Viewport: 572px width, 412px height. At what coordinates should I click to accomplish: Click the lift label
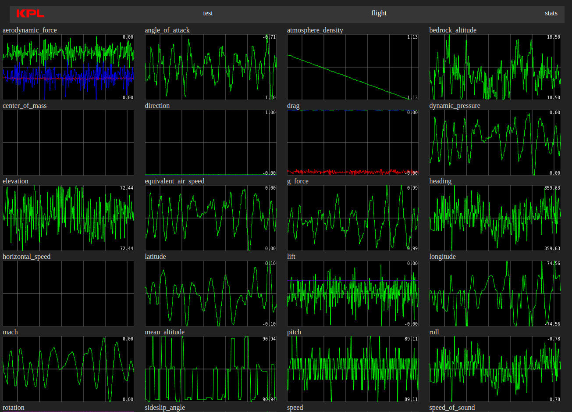[291, 257]
